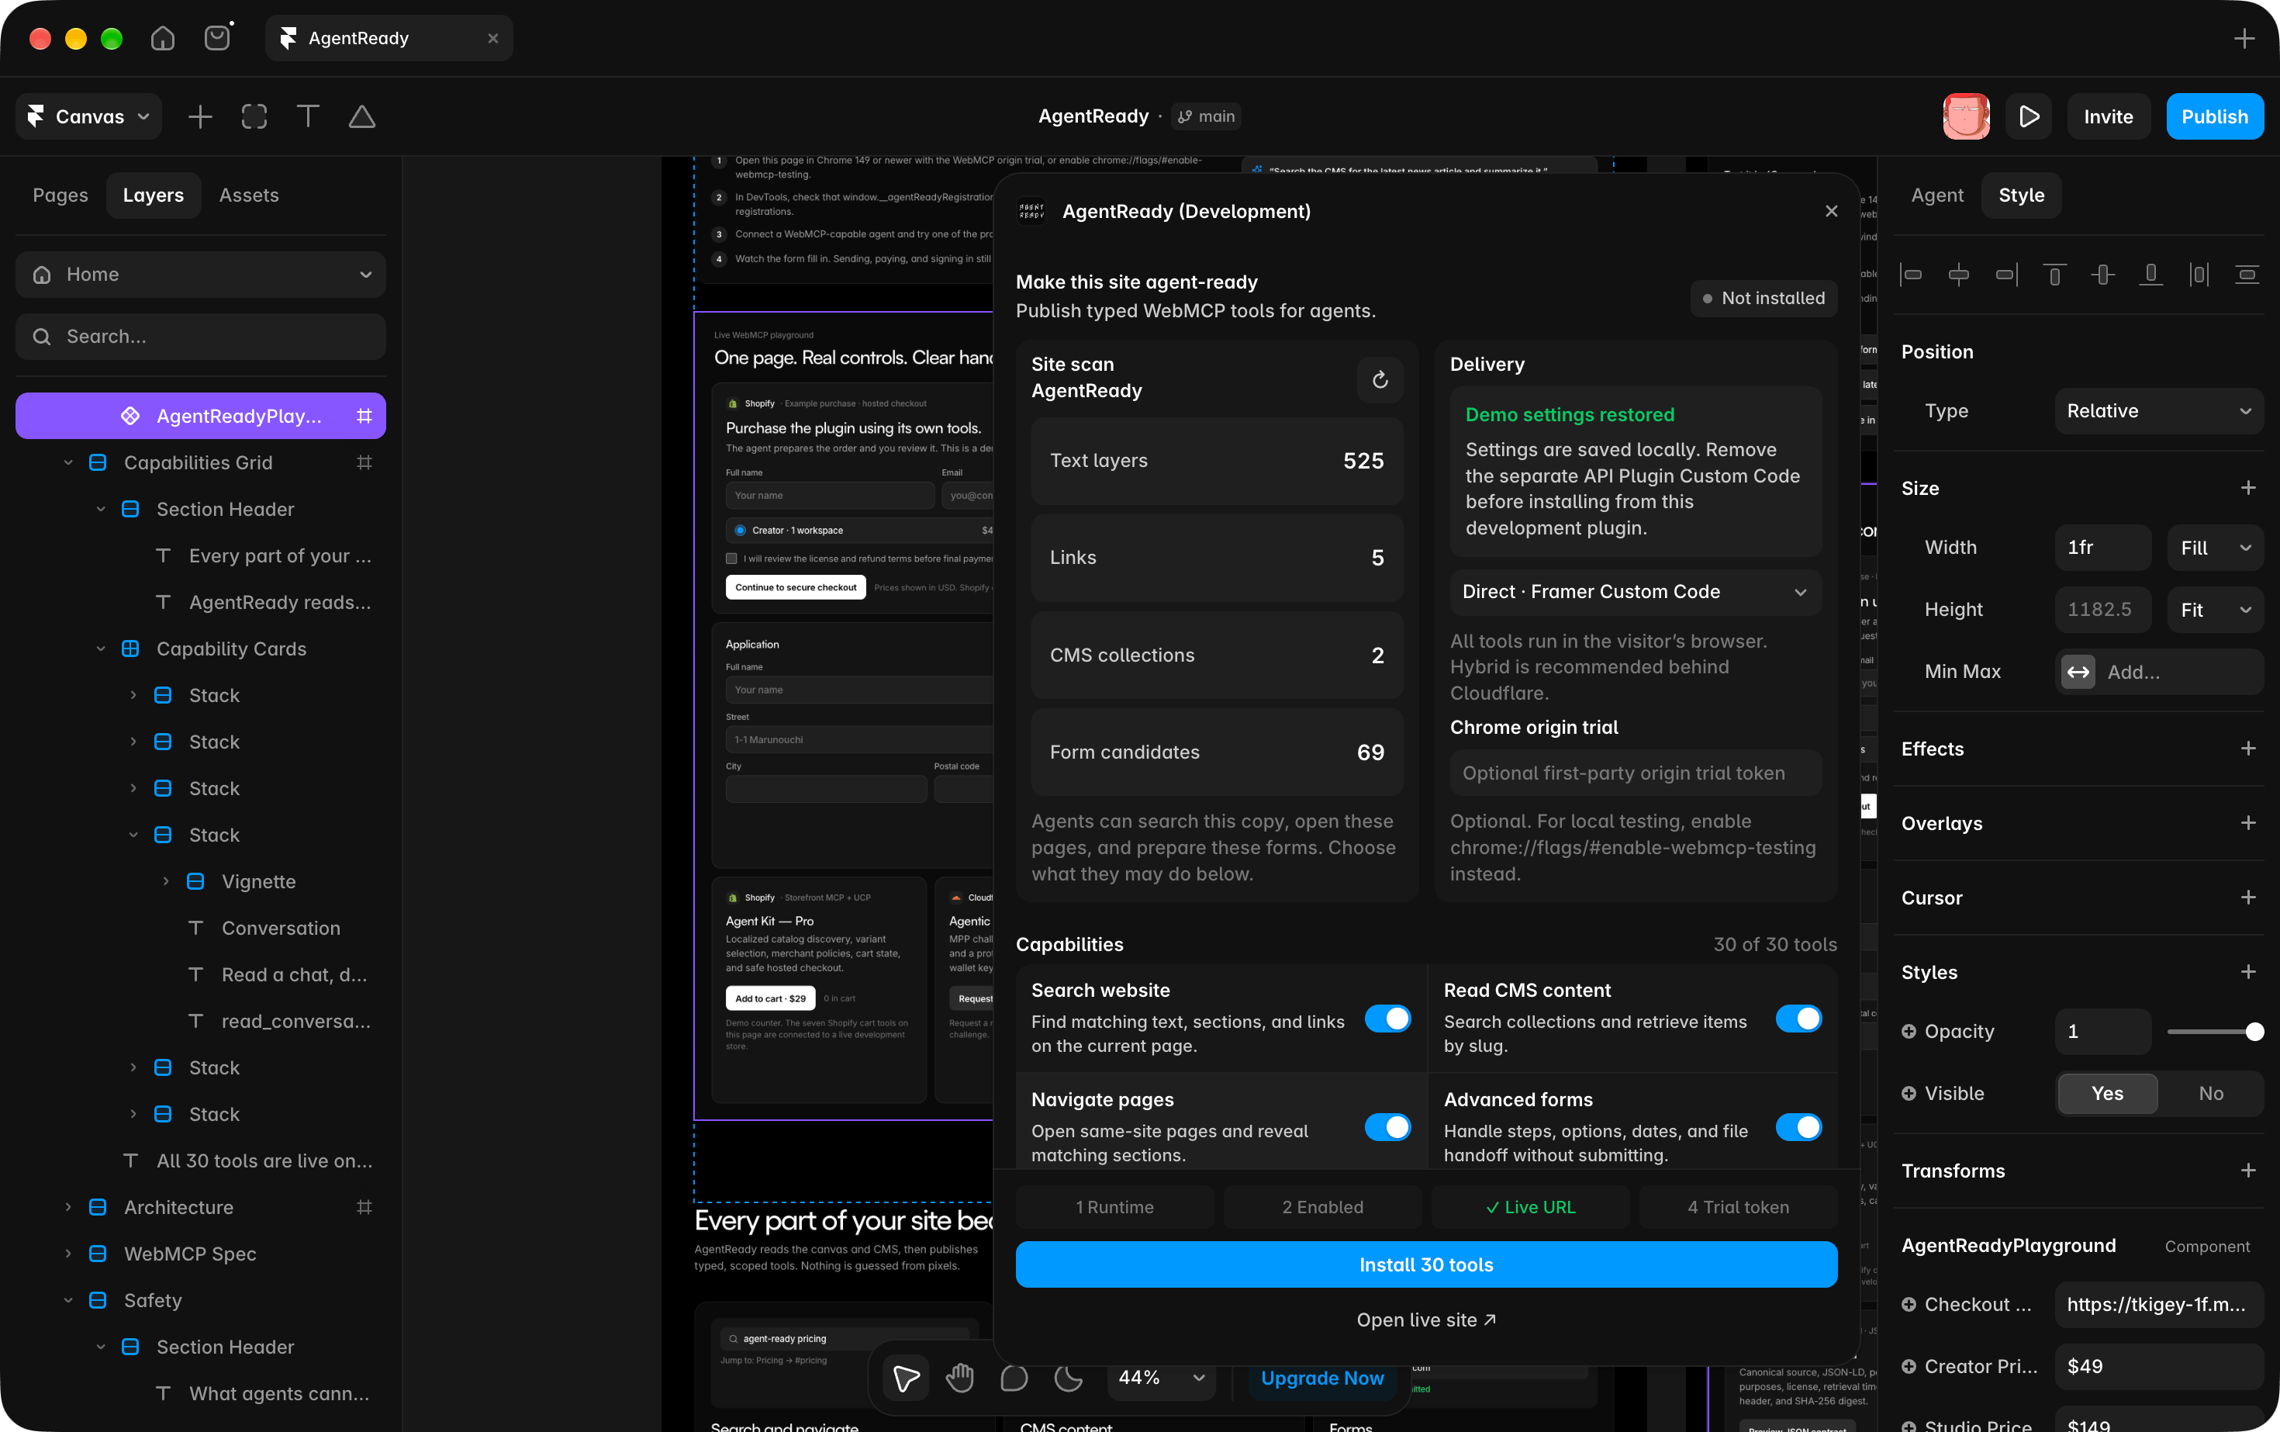The height and width of the screenshot is (1432, 2280).
Task: Select the Vector triangle tool in toolbar
Action: tap(361, 116)
